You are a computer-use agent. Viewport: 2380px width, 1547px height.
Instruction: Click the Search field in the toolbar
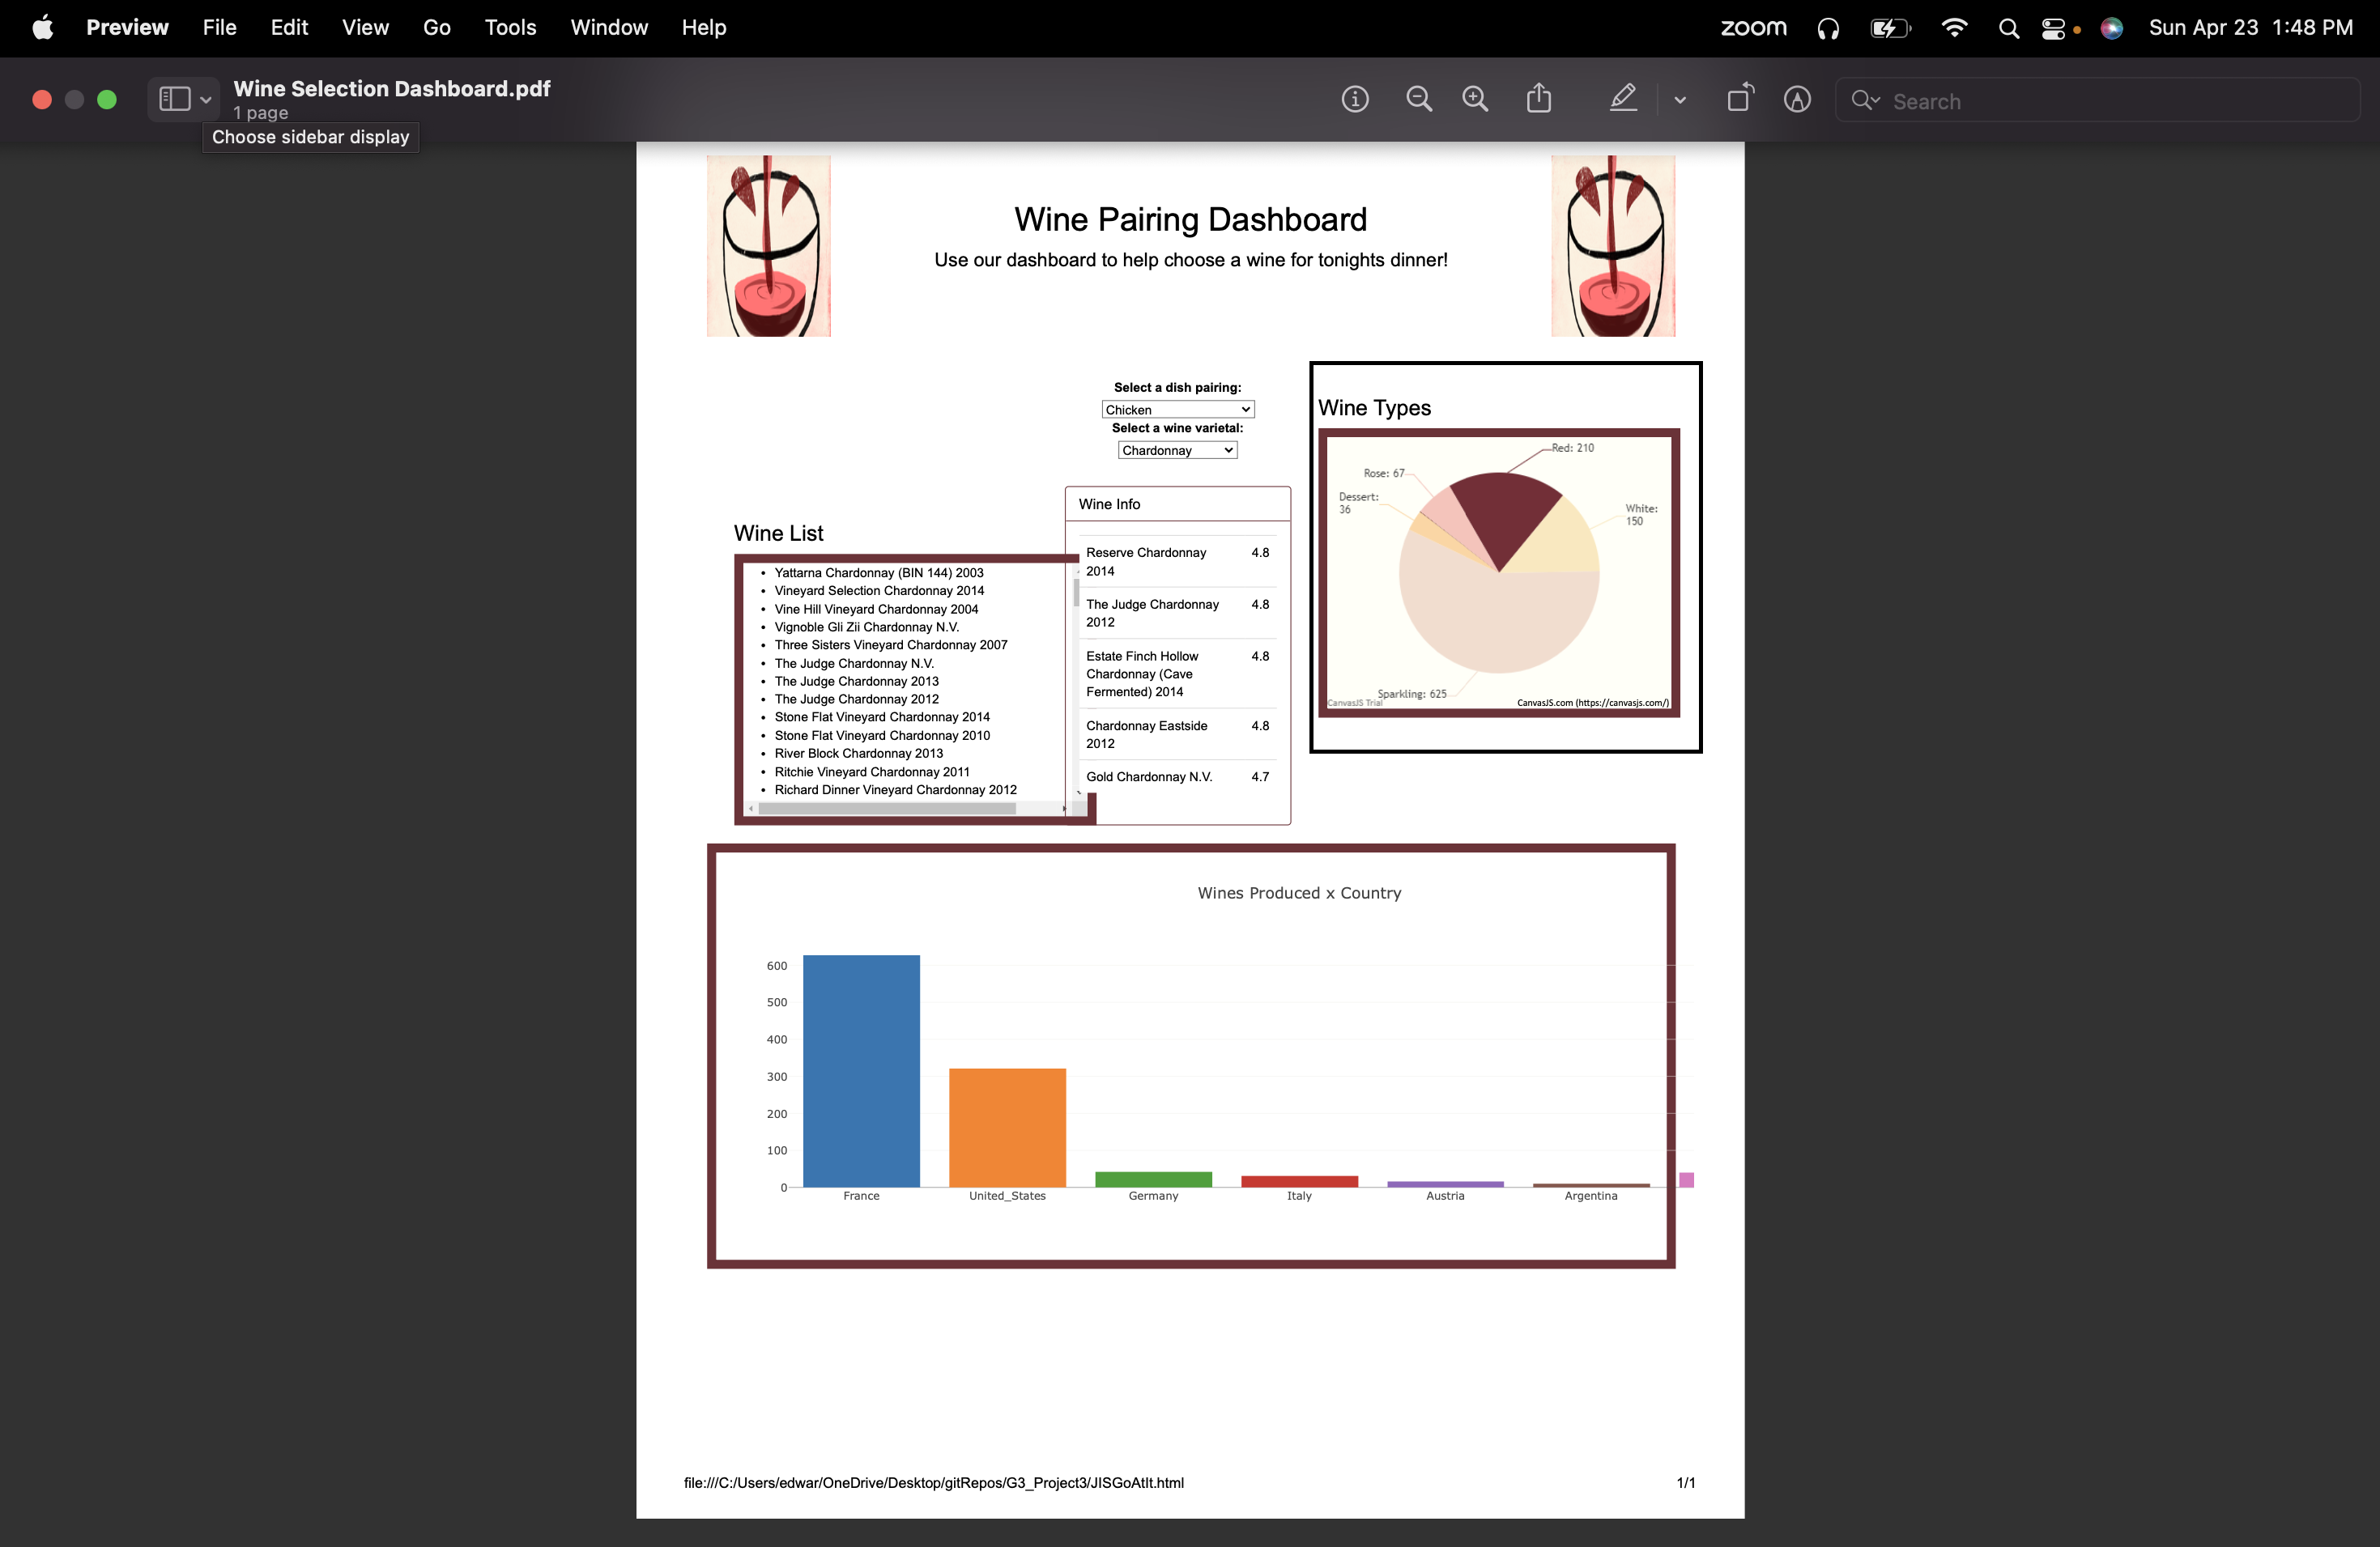[x=2110, y=101]
